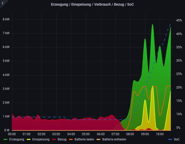Image resolution: width=185 pixels, height=144 pixels.
Task: Toggle the SoC series in legend
Action: 176,139
